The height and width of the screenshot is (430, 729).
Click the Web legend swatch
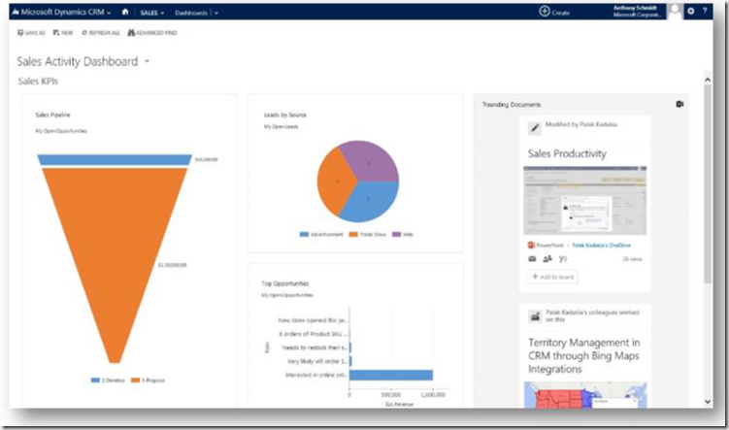tap(397, 234)
